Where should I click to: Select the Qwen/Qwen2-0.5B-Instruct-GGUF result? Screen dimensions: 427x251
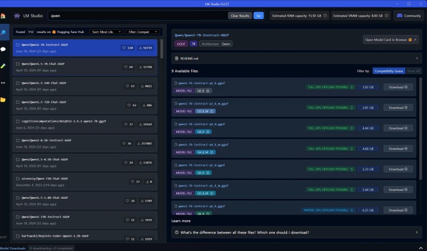[x=85, y=143]
